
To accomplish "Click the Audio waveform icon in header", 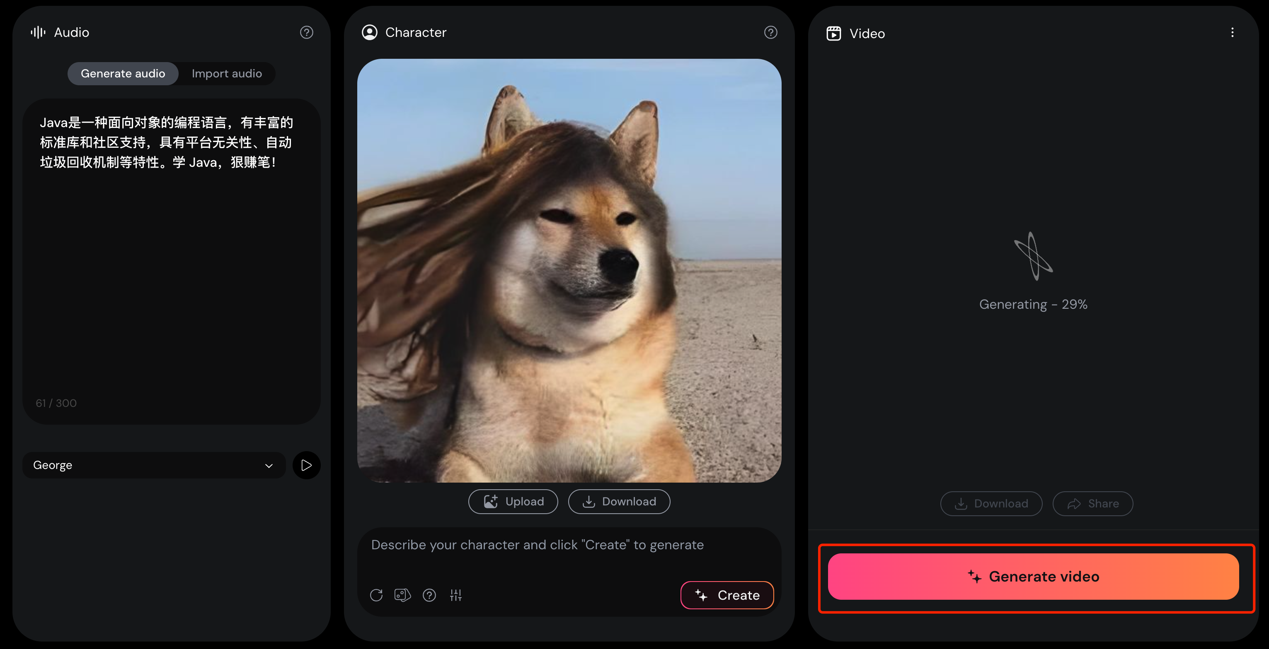I will point(38,32).
